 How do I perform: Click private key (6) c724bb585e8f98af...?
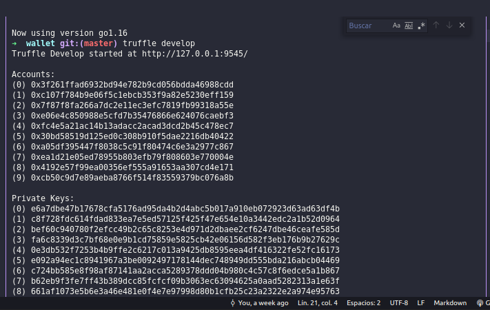185,270
